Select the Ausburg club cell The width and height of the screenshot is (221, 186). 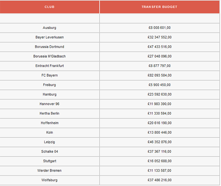(50, 28)
